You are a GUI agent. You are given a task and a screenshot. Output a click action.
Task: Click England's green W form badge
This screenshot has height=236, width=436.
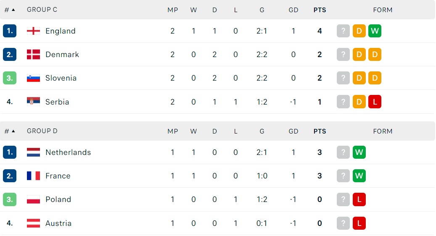(x=375, y=31)
